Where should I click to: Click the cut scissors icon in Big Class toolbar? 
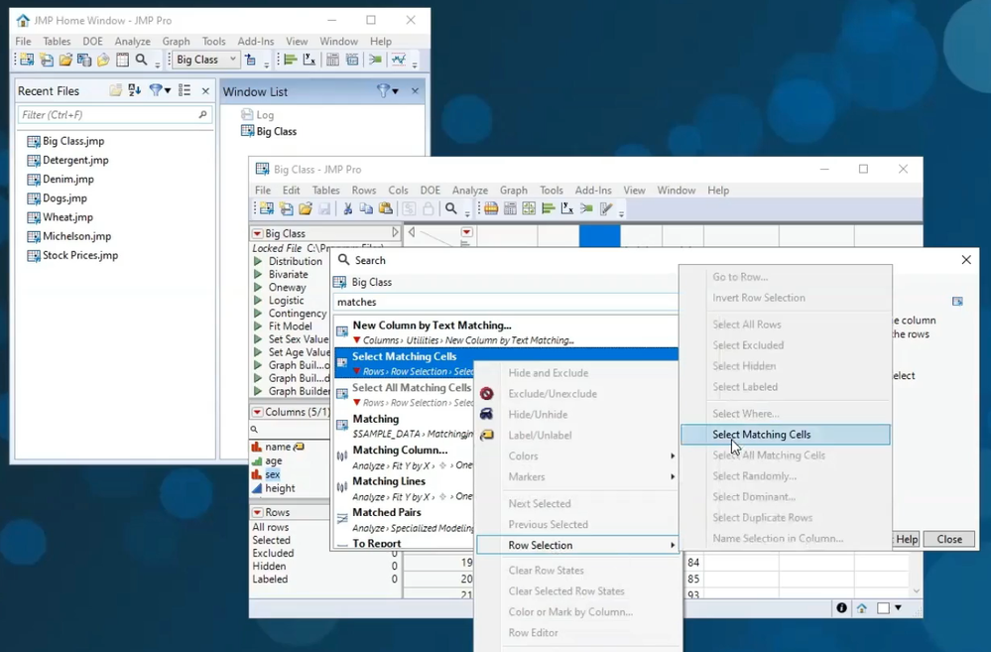click(x=347, y=209)
